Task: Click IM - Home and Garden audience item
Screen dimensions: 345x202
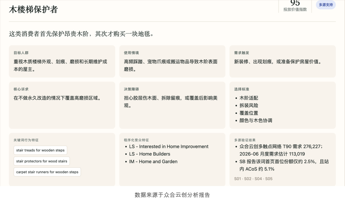Action: [153, 161]
